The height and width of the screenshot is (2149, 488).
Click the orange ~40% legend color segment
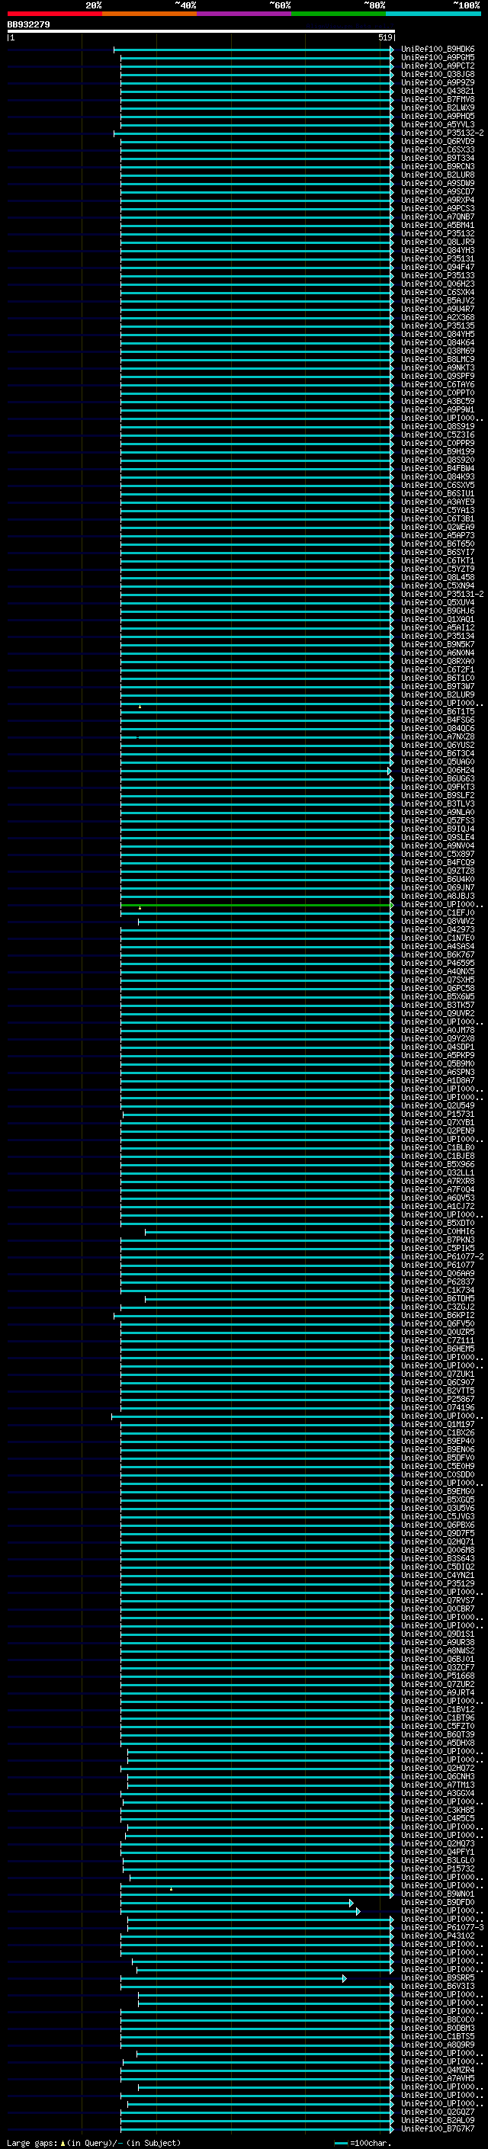[149, 14]
